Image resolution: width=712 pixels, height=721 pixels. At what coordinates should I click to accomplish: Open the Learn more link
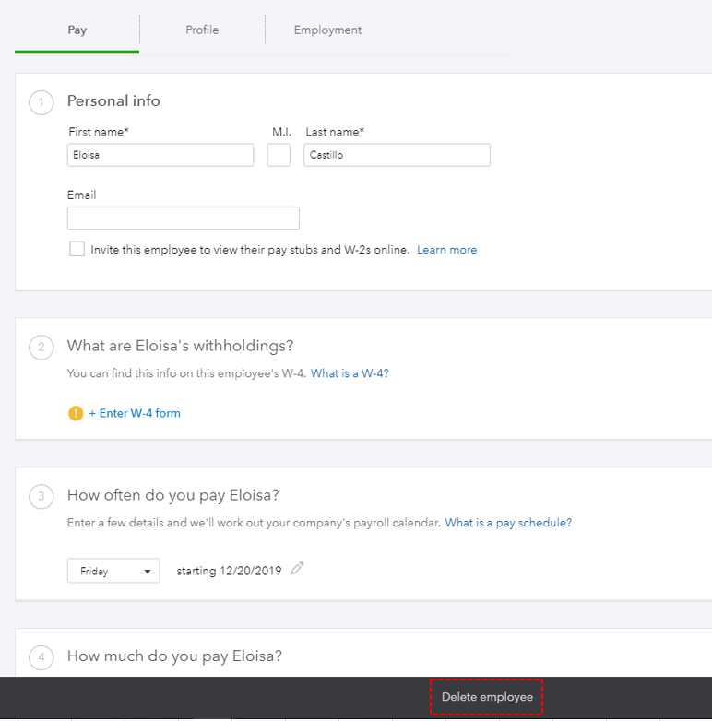pos(446,250)
